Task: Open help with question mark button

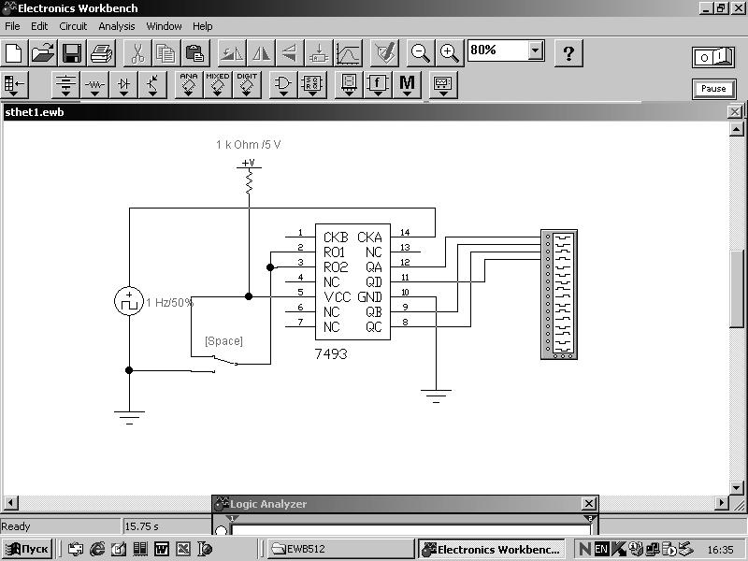Action: point(568,53)
